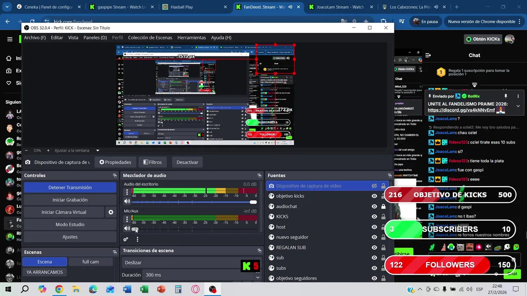Open Calculator from the taskbar
This screenshot has width=527, height=296.
(x=178, y=289)
